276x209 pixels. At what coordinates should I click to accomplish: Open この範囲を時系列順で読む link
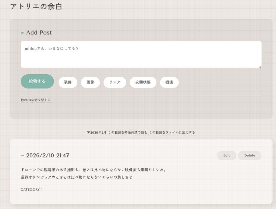pos(127,133)
